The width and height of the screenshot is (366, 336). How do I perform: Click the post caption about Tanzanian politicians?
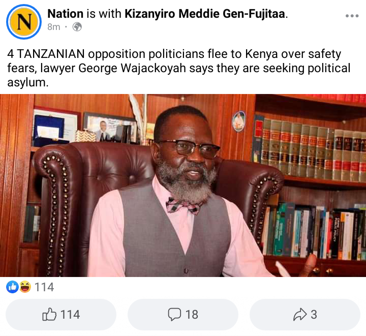click(x=179, y=68)
